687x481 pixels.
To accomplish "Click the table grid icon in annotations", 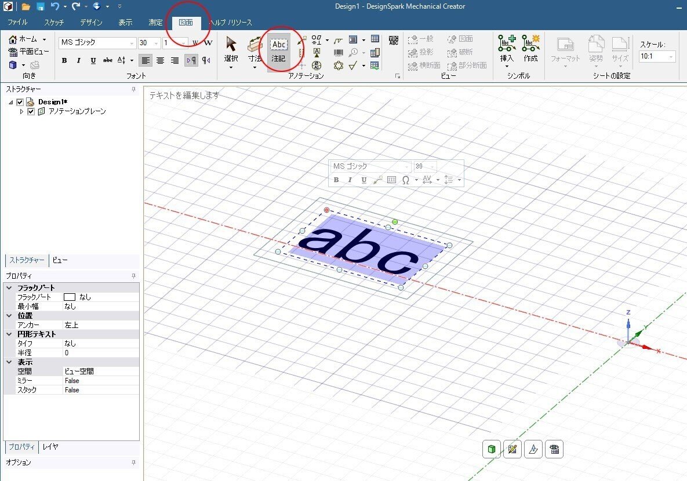I will (375, 39).
